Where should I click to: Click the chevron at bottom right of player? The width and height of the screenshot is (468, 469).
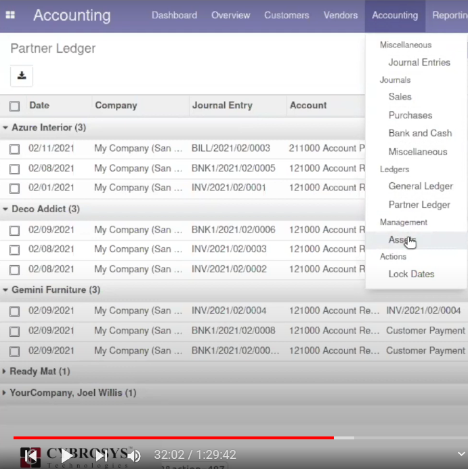(461, 454)
